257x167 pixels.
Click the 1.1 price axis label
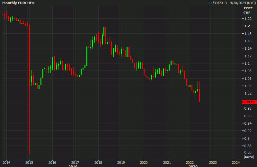pos(247,63)
